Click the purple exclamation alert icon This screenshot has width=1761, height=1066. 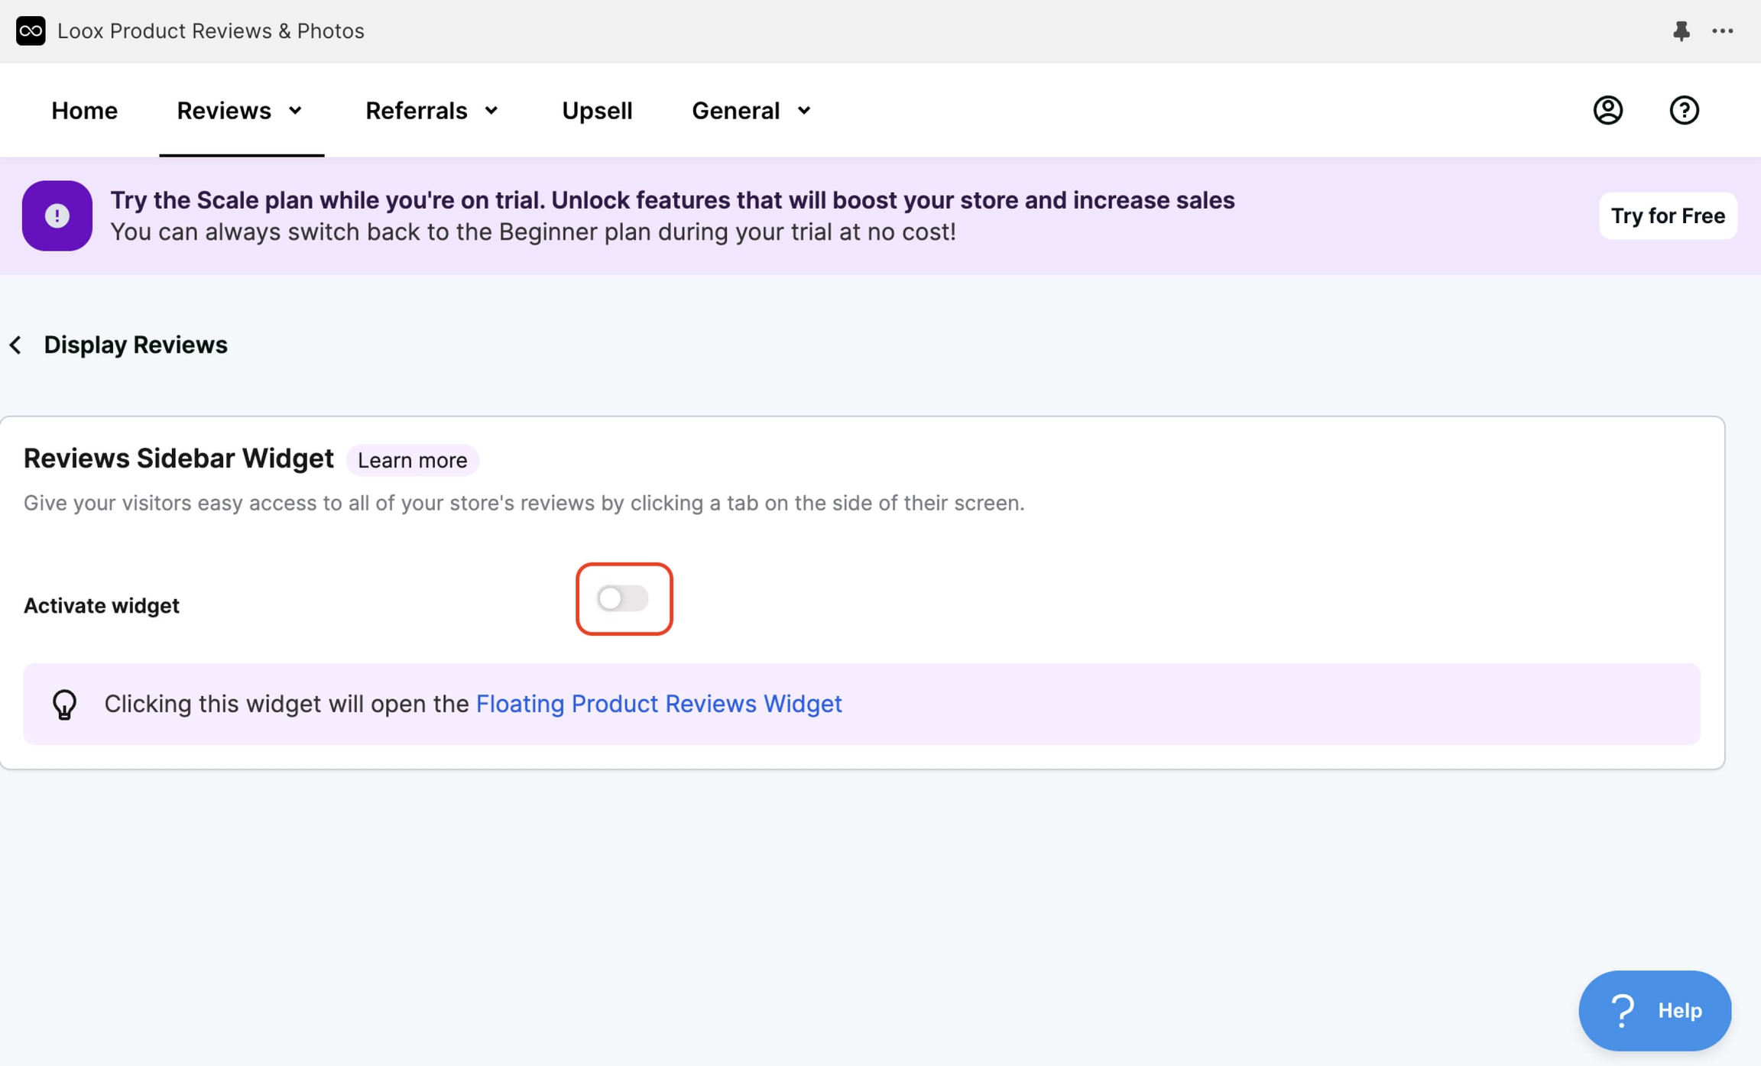(57, 215)
